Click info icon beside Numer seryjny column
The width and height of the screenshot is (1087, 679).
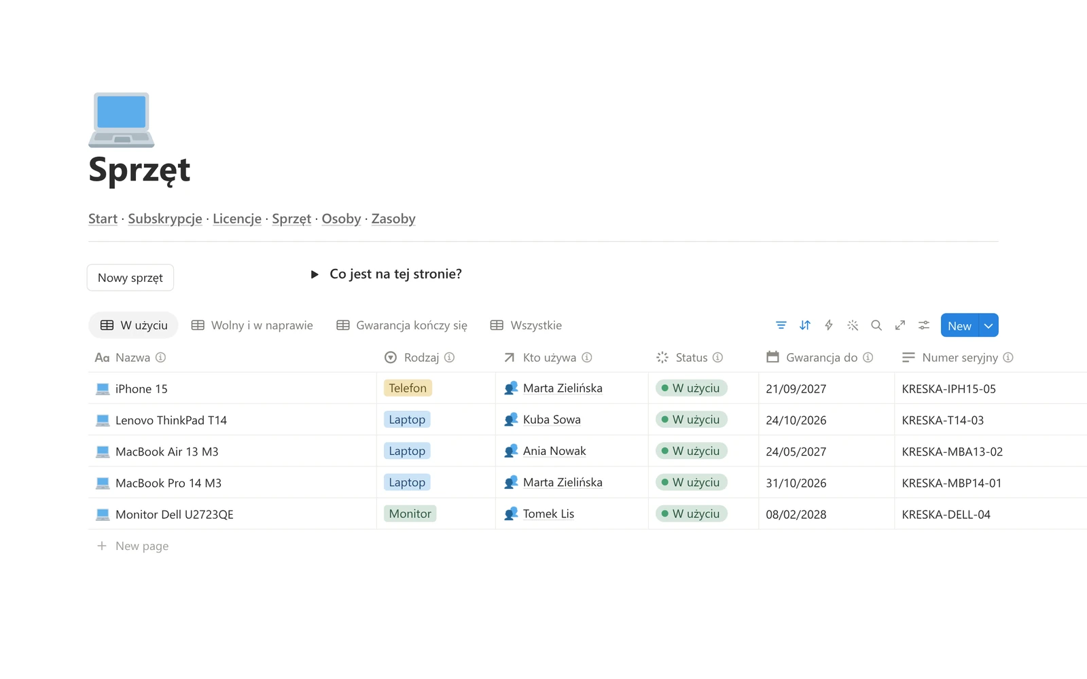pyautogui.click(x=1008, y=357)
